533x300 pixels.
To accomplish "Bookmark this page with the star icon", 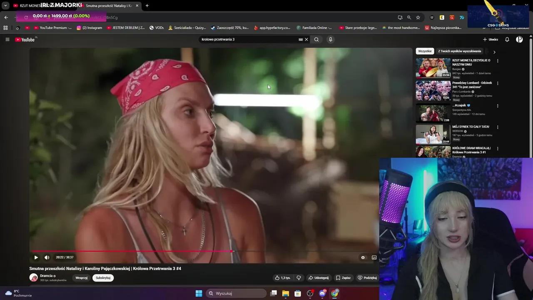I will pos(418,17).
